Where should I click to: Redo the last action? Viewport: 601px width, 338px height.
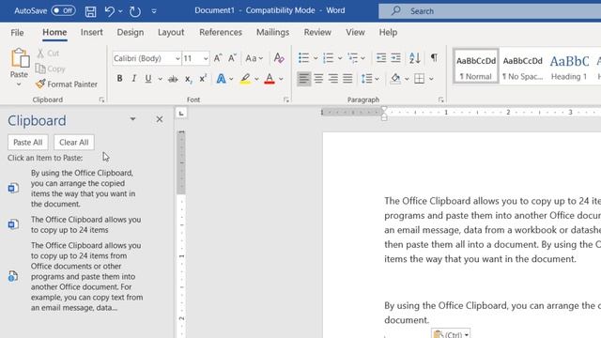tap(135, 11)
